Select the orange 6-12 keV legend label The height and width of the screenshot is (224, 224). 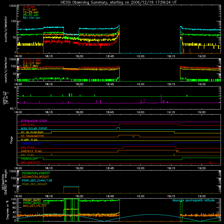(30, 10)
